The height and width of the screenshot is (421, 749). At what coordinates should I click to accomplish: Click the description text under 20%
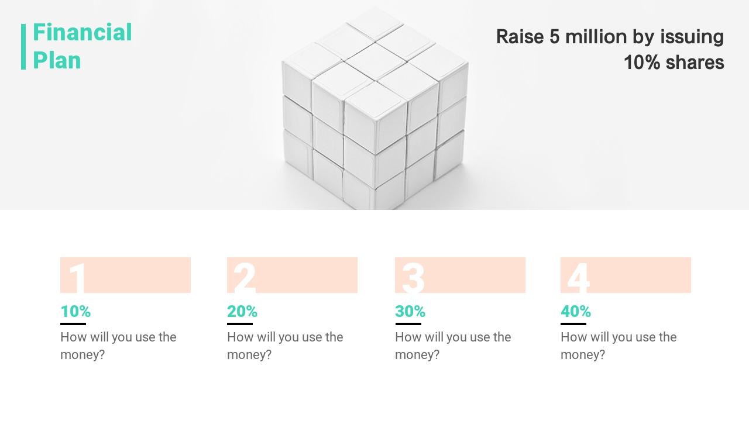pos(285,346)
